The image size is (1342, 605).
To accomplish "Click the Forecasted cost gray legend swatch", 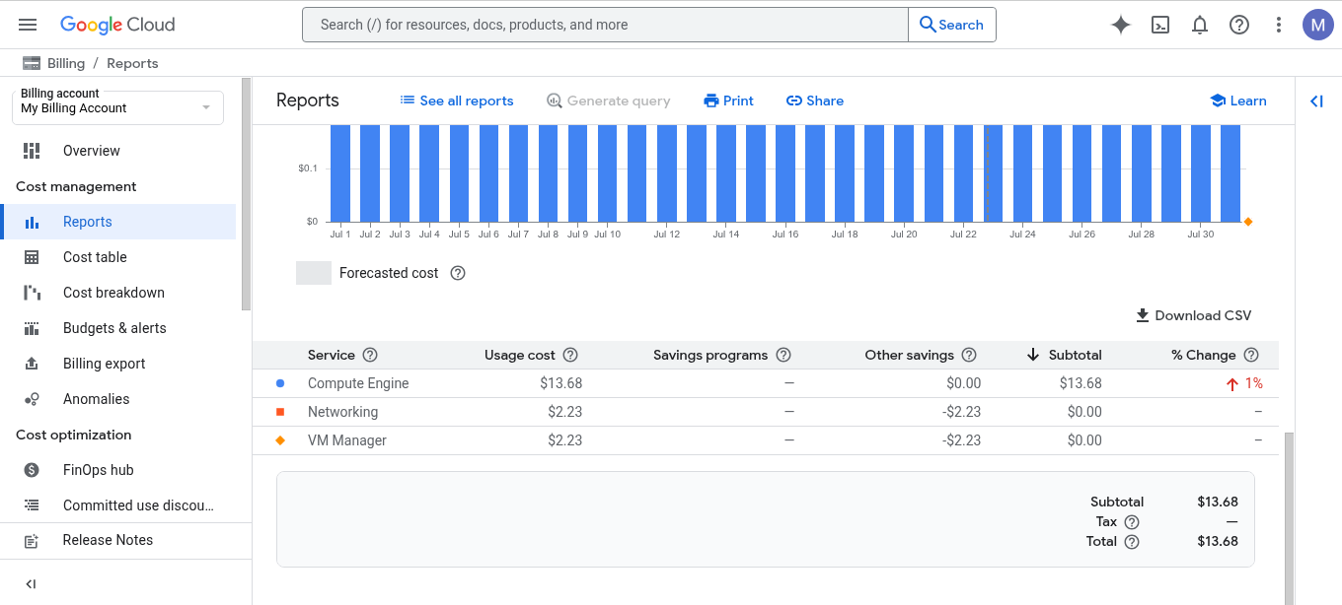I will point(314,273).
